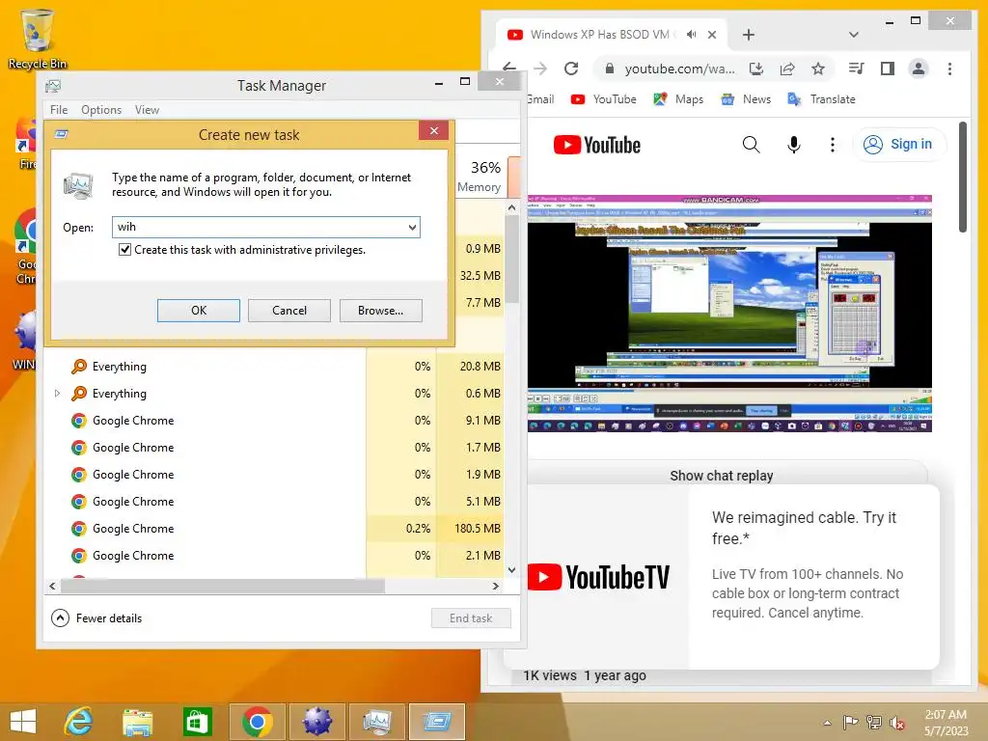The image size is (988, 741).
Task: Open Windows Store from taskbar
Action: coord(197,722)
